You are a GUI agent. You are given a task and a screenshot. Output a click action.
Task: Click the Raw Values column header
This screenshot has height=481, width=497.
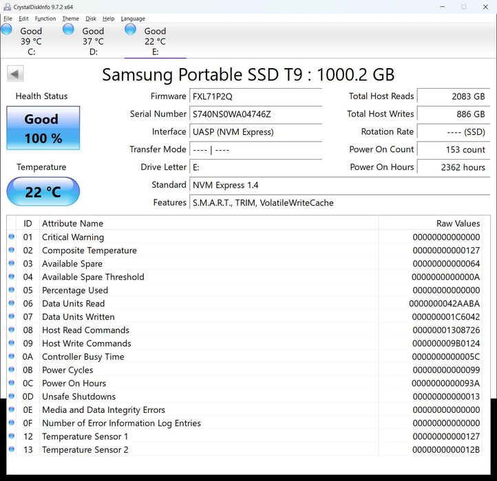[458, 224]
